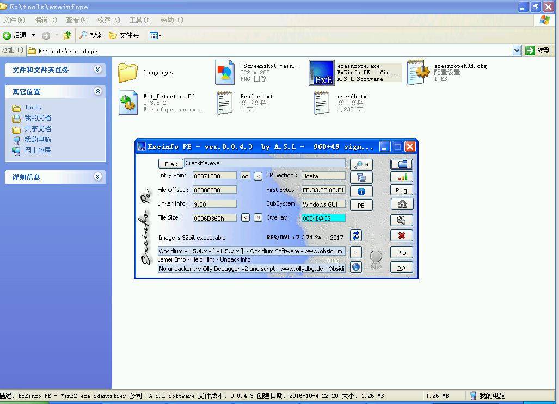Click the 我的电脑 link in sidebar

pyautogui.click(x=38, y=140)
